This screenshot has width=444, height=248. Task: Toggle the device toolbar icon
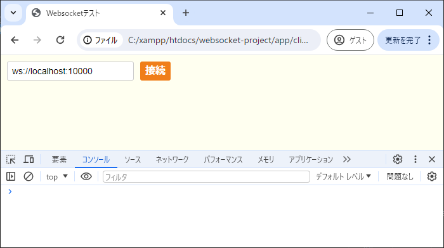pos(29,159)
